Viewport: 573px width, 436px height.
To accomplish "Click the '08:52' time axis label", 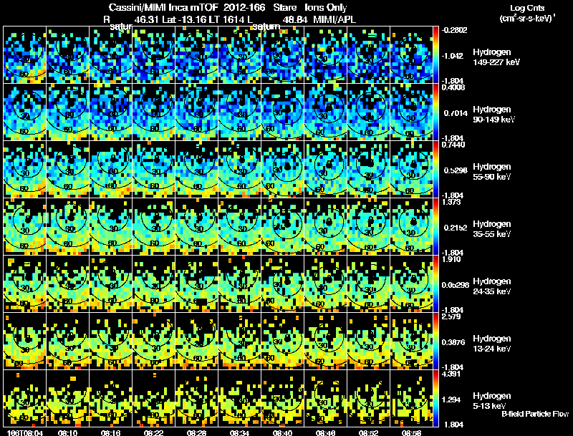I will tap(368, 433).
